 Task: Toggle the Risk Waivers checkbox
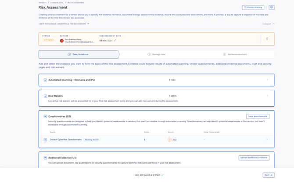45,96
